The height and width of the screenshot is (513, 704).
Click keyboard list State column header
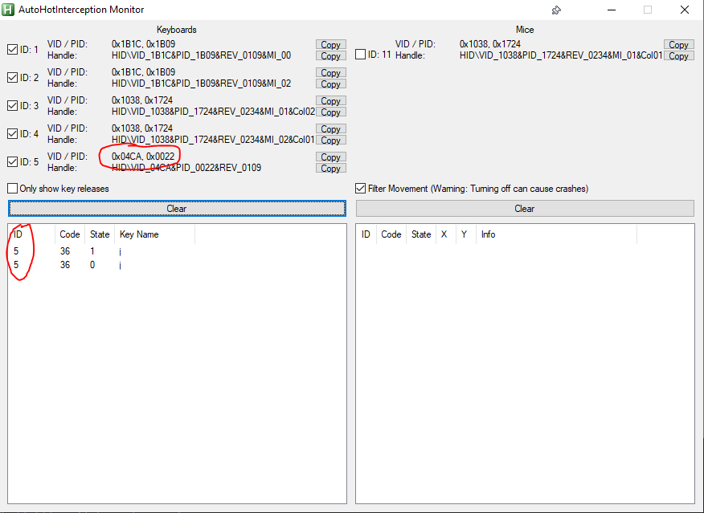(x=100, y=234)
